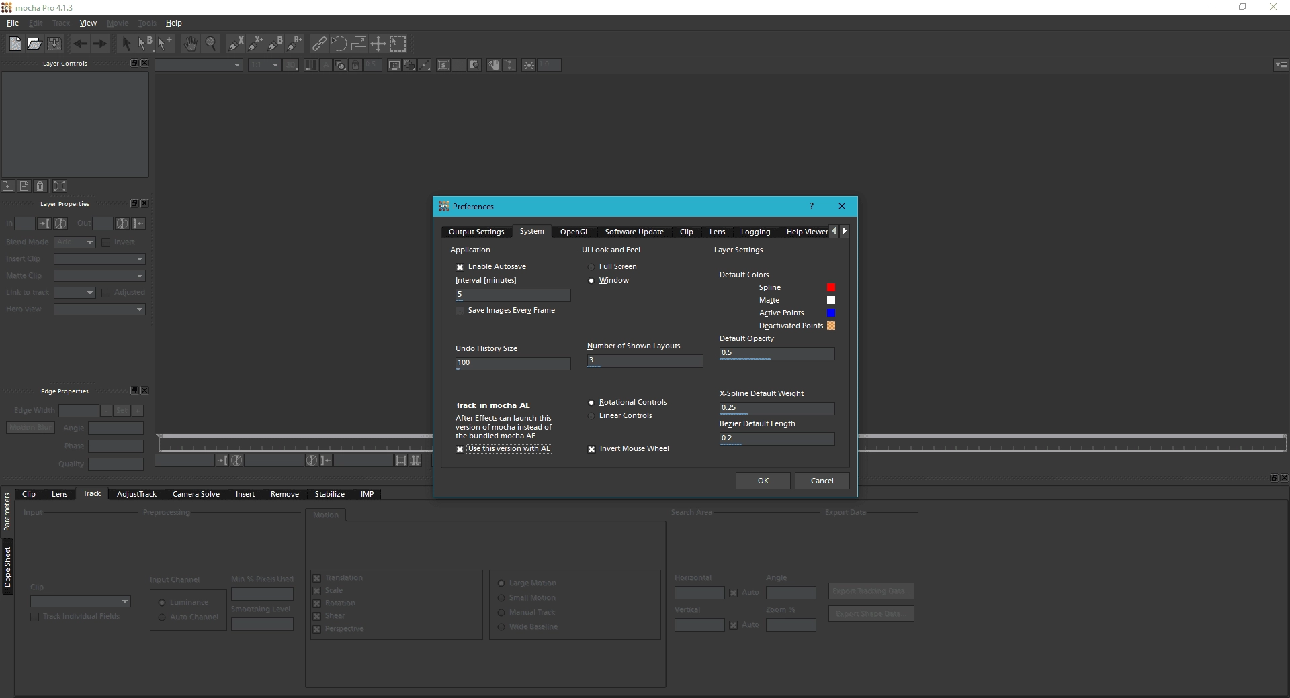The image size is (1290, 698).
Task: Select the arrow selection tool
Action: click(126, 44)
